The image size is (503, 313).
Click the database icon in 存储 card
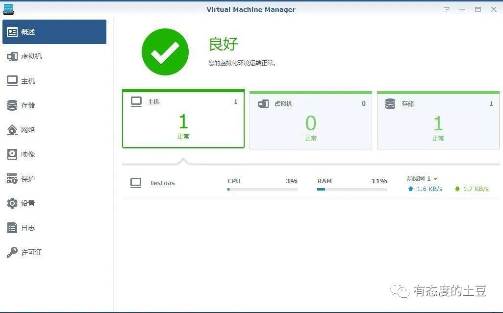tap(390, 104)
